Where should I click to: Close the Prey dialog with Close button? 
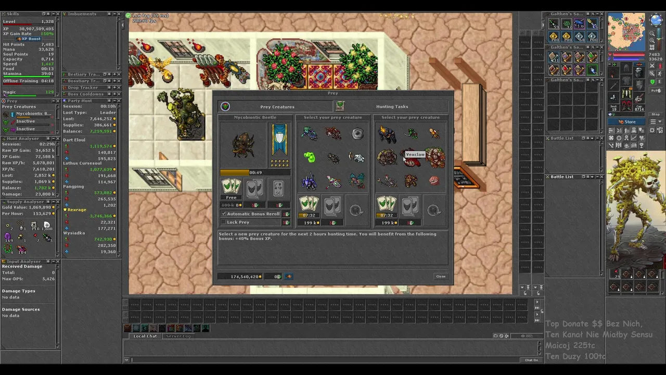441,277
